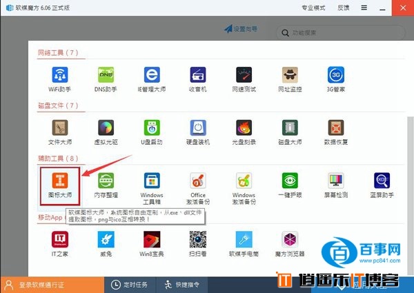The image size is (414, 293).
Task: Enable 一键护眼 eye protection
Action: click(290, 185)
